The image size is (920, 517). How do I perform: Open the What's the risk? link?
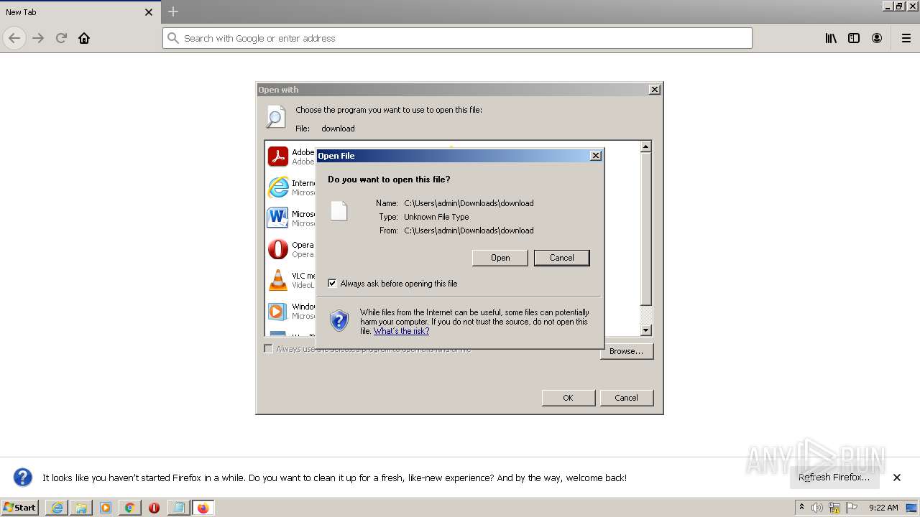(401, 331)
